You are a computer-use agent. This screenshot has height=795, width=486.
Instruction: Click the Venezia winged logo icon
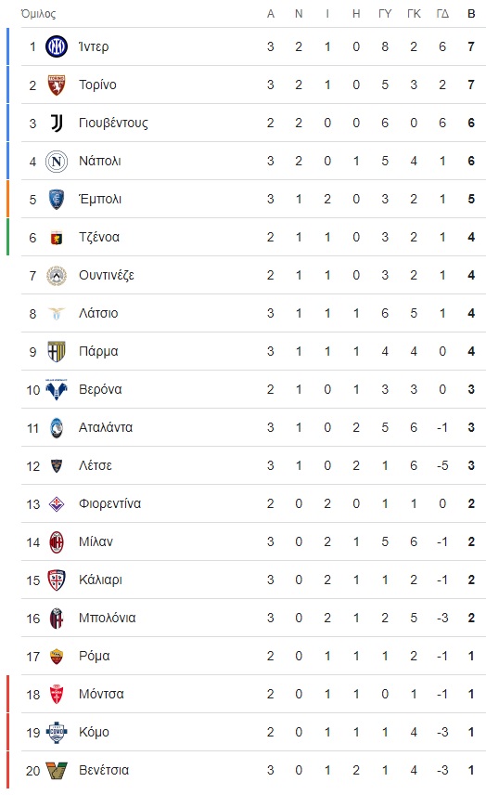point(57,770)
